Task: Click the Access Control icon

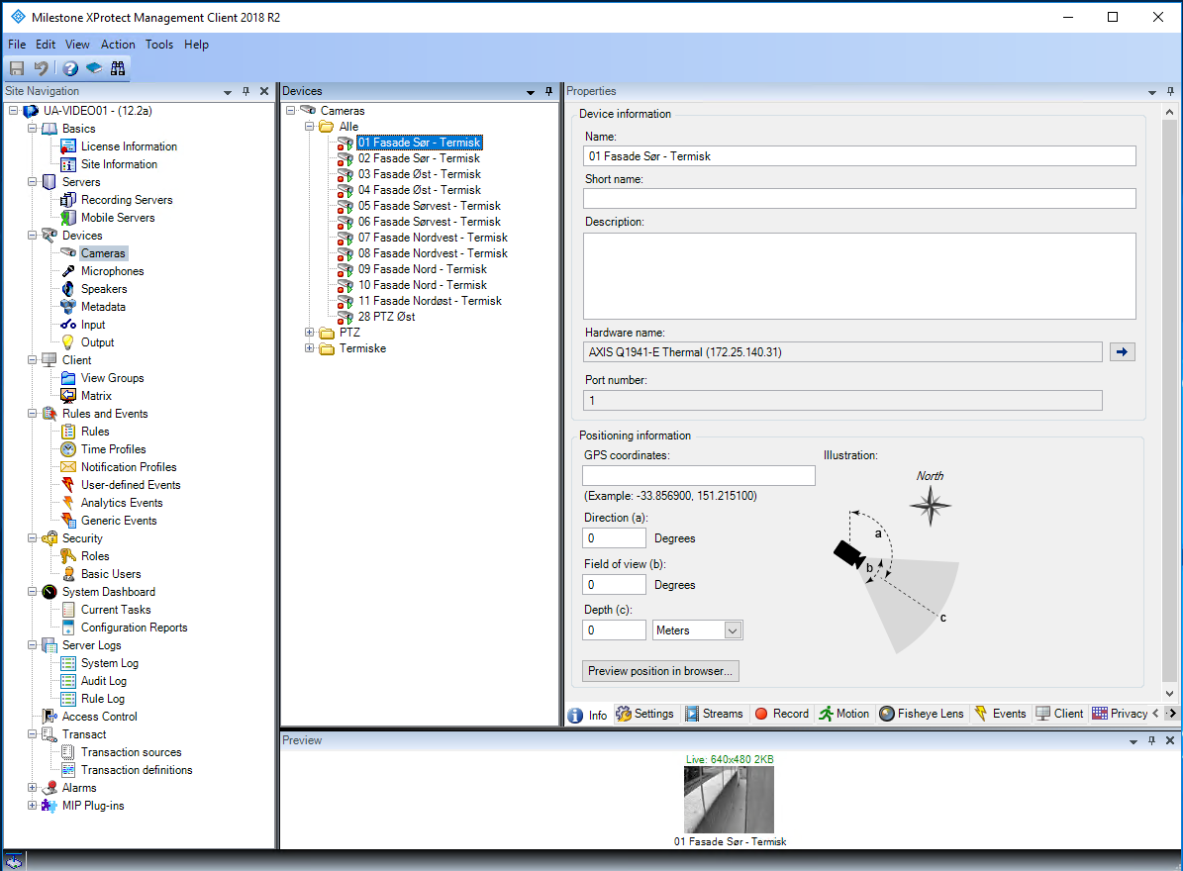Action: [x=49, y=717]
